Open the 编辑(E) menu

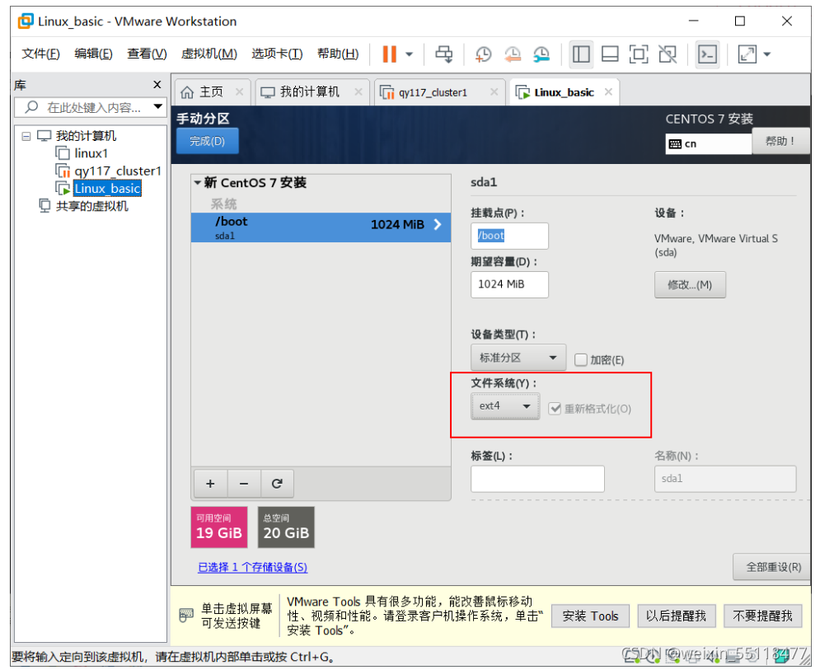(94, 54)
